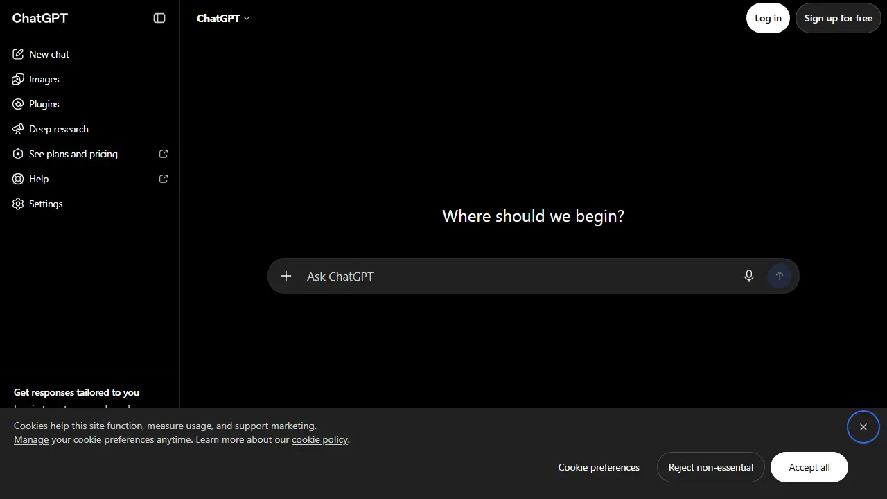Open the Help link in sidebar
Image resolution: width=887 pixels, height=499 pixels.
tap(90, 179)
